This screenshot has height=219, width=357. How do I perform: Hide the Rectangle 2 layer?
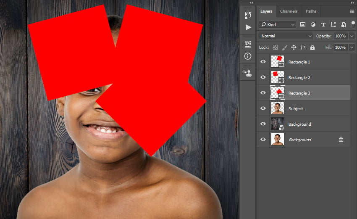pos(263,77)
